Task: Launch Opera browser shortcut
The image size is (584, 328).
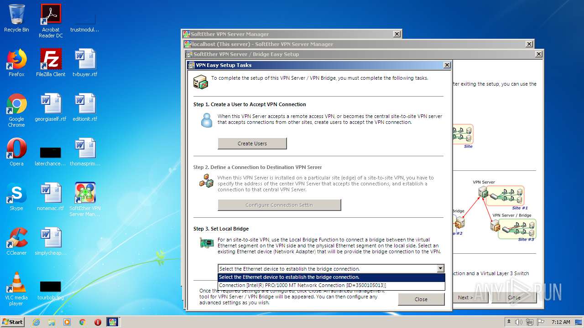Action: tap(16, 152)
